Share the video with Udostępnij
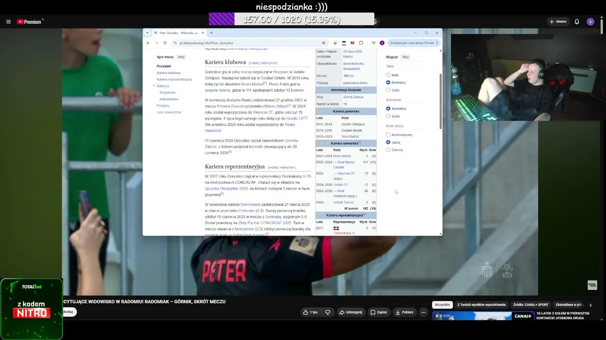The image size is (606, 340). click(x=351, y=312)
